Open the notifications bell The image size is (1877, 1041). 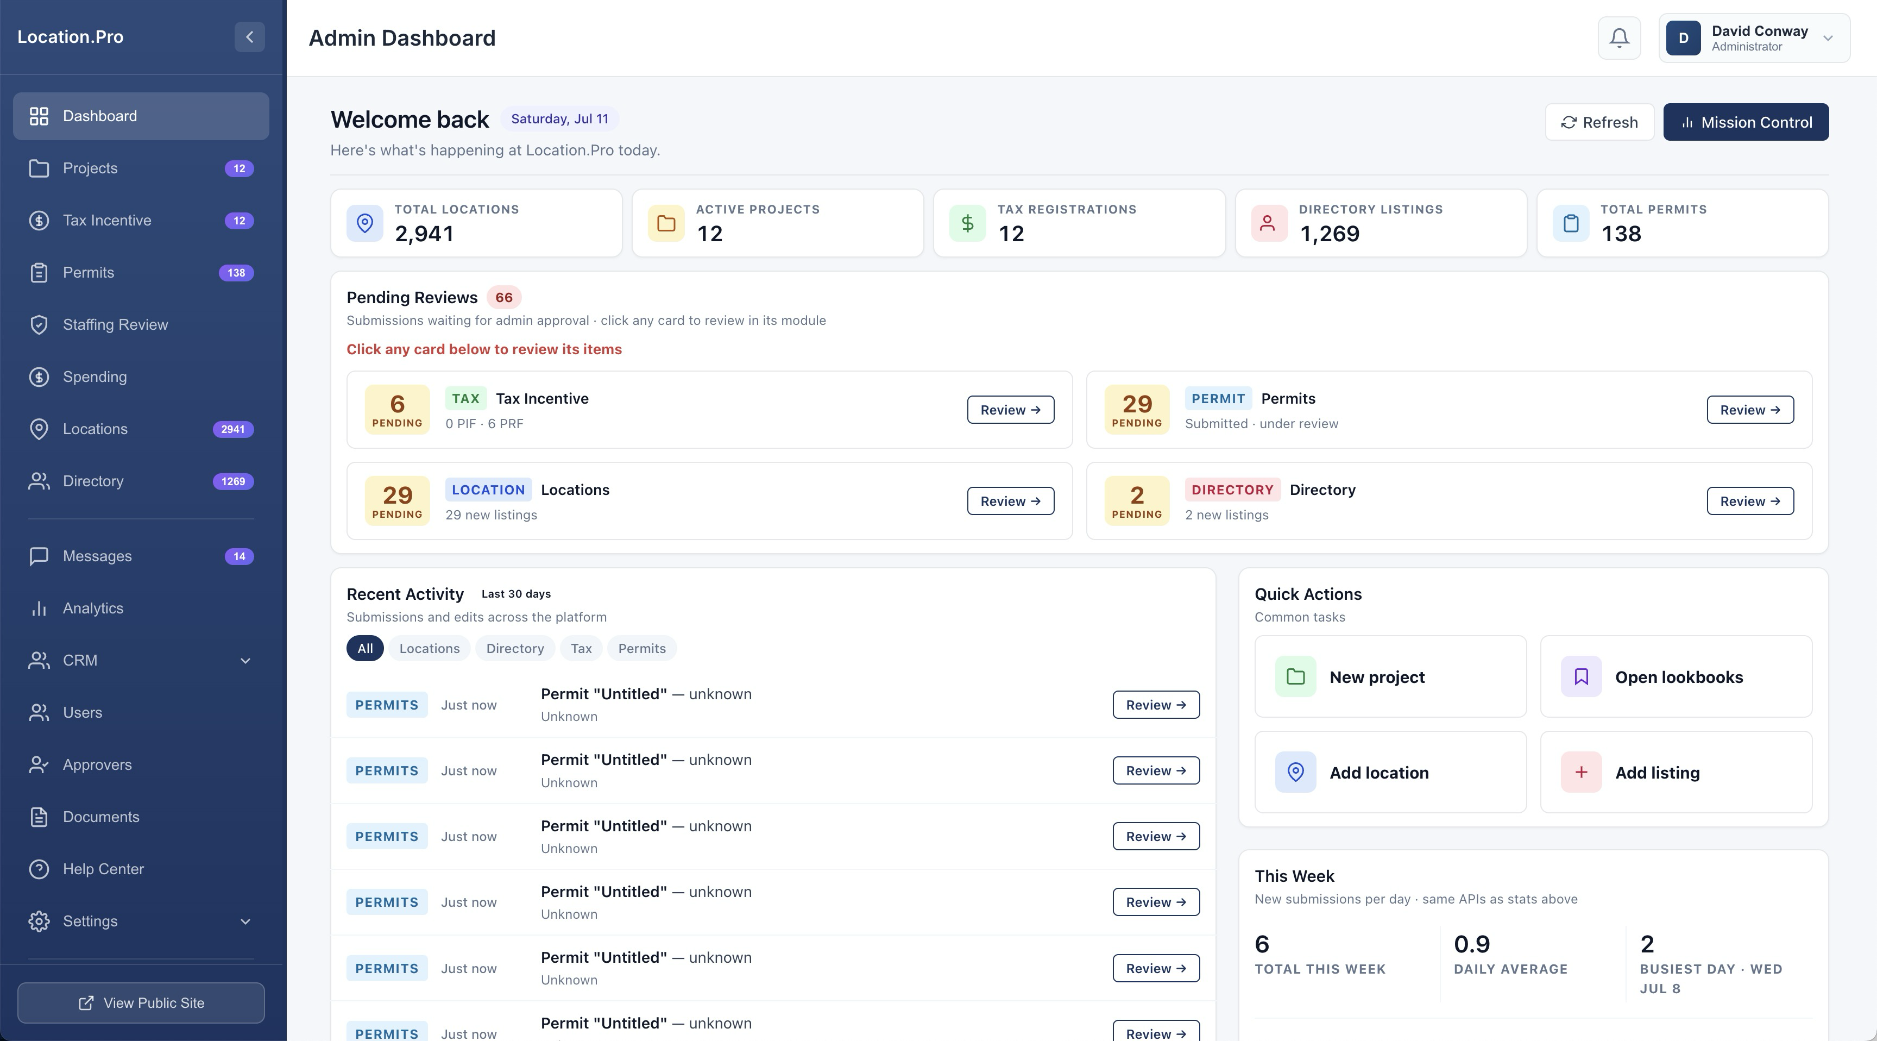[1619, 38]
